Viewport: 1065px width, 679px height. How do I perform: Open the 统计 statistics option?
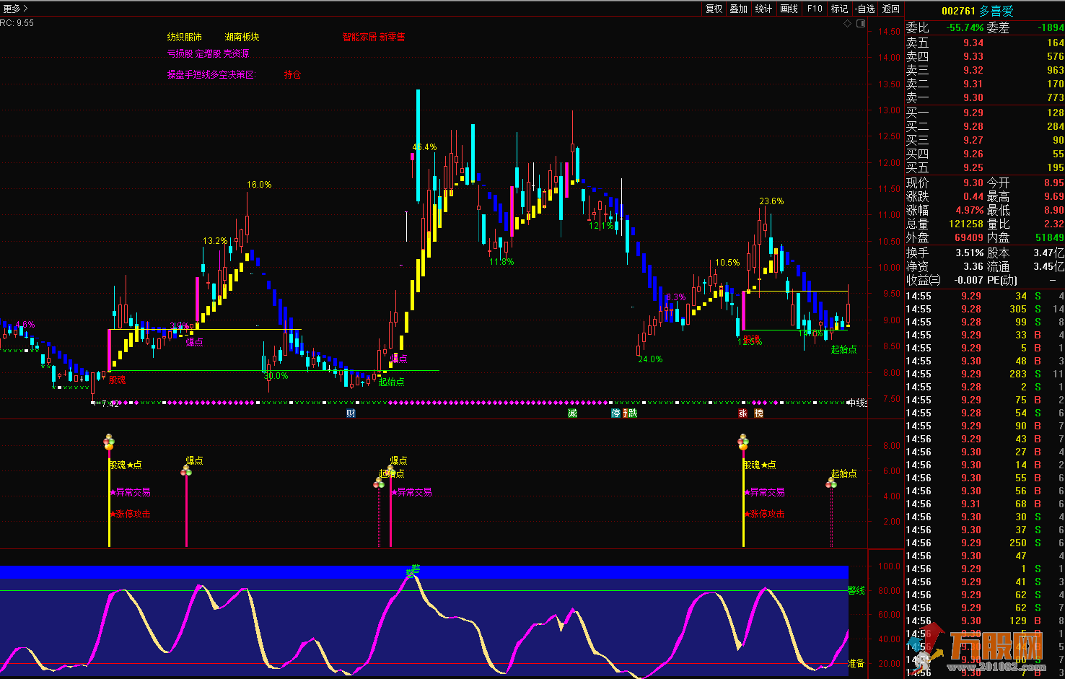[763, 9]
